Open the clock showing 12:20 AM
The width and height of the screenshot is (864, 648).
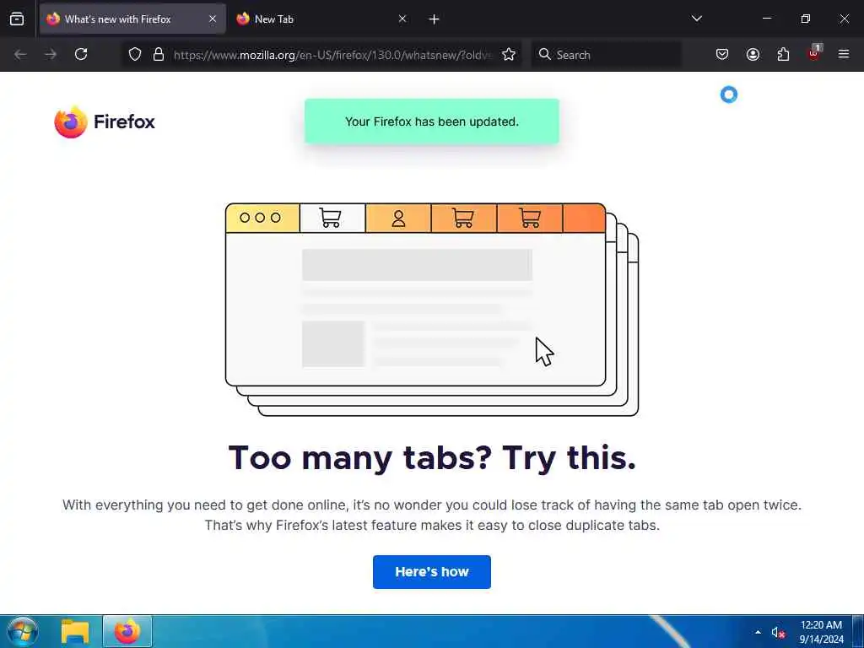click(821, 632)
